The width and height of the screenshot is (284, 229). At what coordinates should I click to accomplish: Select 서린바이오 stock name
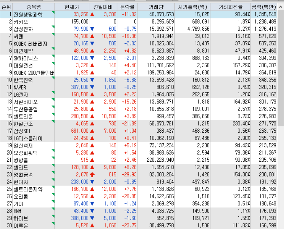26,102
